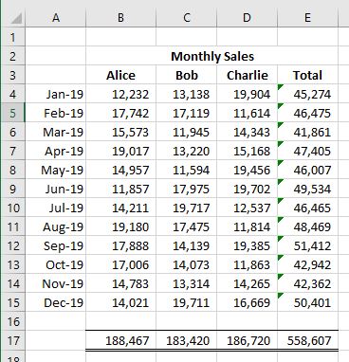The image size is (349, 362).
Task: Select January total cell 45,274
Action: pos(307,94)
